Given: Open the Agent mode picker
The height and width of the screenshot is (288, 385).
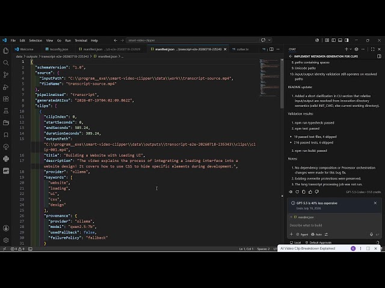Looking at the screenshot, I should [x=302, y=235].
